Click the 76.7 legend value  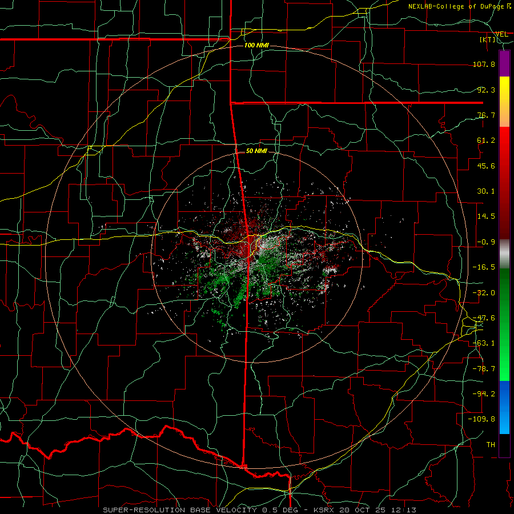486,115
